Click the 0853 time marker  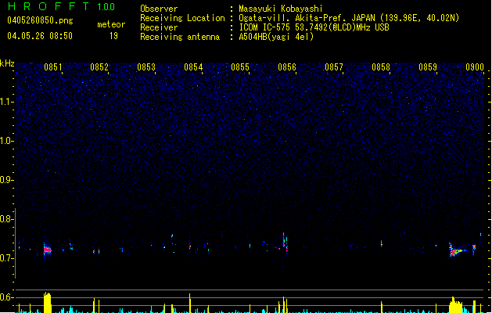(146, 67)
